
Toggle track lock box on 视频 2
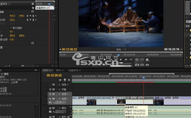(57, 94)
